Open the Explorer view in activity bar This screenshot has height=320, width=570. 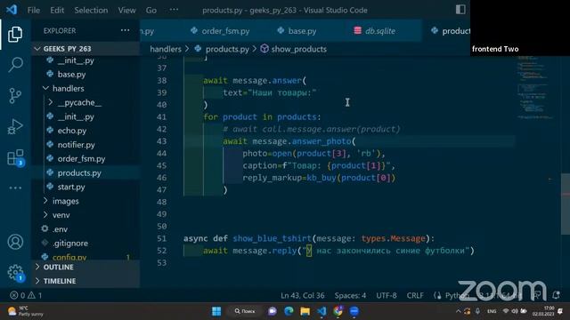15,34
